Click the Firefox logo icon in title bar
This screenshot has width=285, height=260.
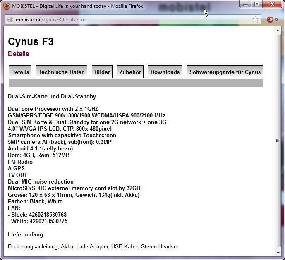coord(6,6)
